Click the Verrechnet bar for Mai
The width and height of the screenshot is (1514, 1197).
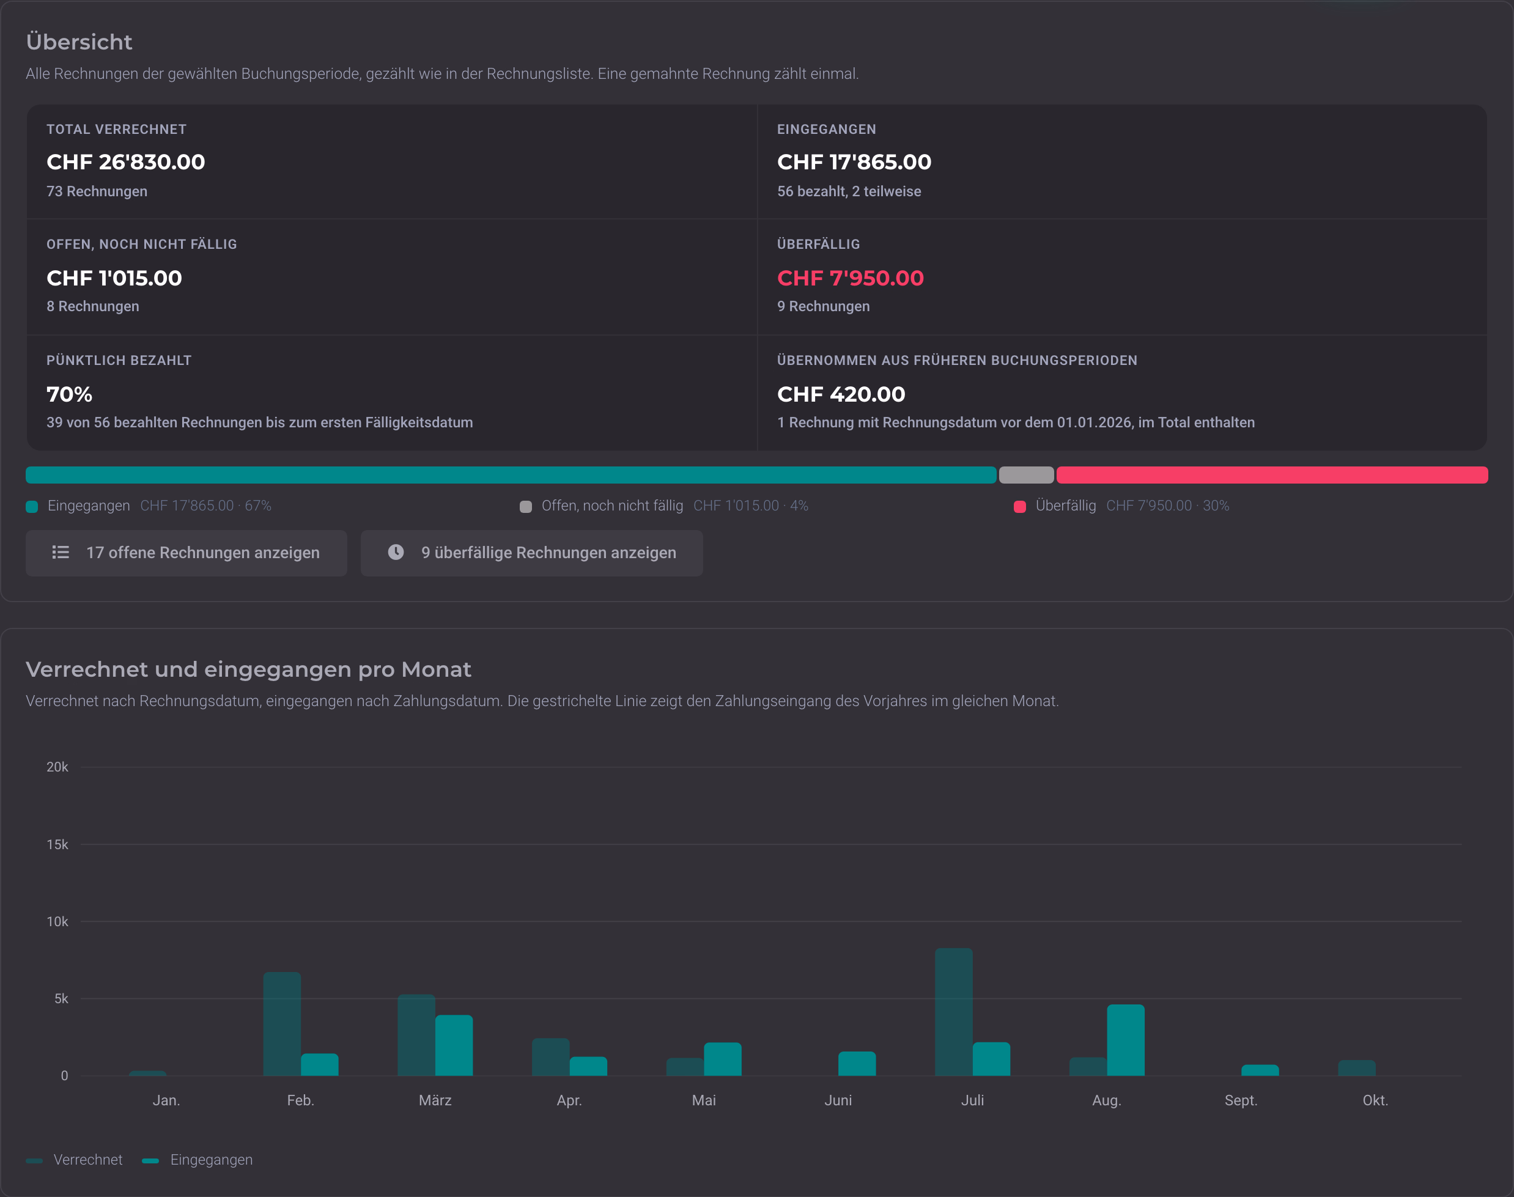tap(685, 1067)
